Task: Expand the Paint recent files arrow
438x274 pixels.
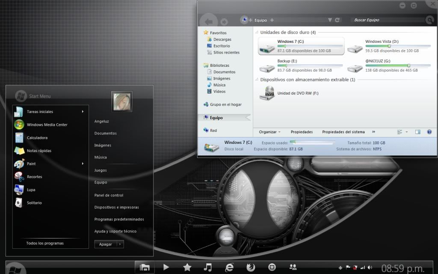Action: click(x=83, y=164)
